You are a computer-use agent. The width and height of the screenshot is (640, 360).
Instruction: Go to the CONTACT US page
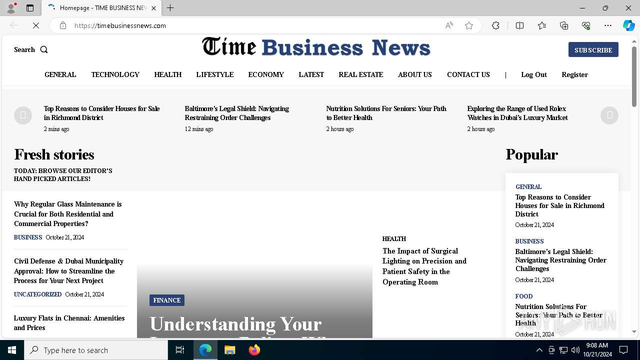click(x=468, y=74)
